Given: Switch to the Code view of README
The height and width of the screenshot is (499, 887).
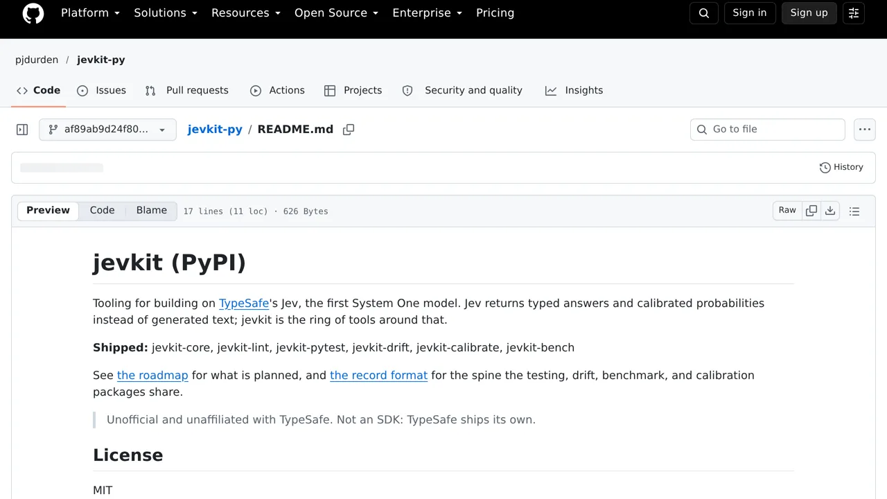Looking at the screenshot, I should (x=102, y=211).
